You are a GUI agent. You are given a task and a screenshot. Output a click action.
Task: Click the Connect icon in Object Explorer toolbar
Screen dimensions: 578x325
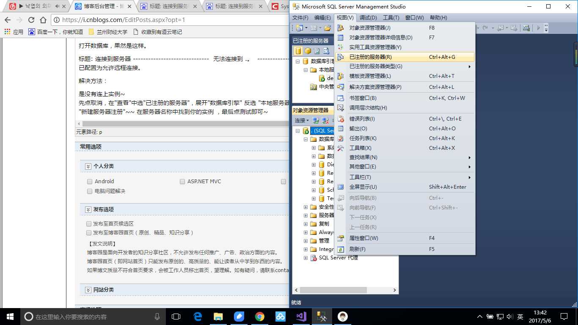[x=316, y=121]
